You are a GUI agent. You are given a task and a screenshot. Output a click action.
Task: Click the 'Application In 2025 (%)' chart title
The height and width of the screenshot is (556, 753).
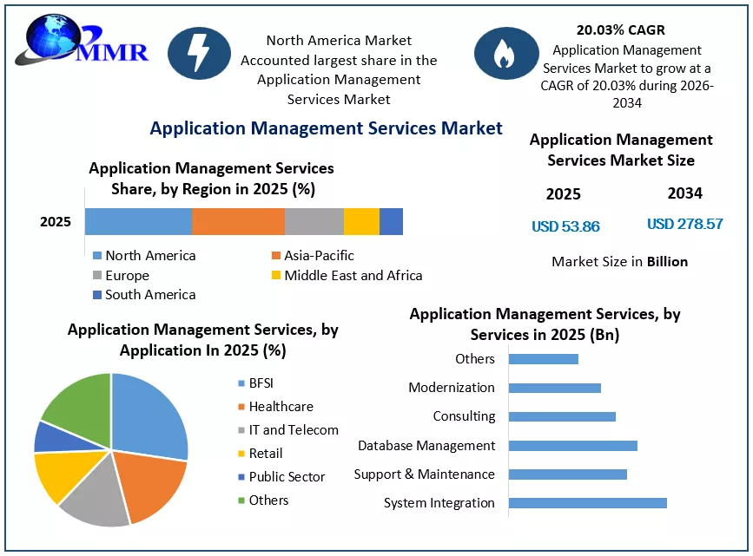pyautogui.click(x=202, y=350)
